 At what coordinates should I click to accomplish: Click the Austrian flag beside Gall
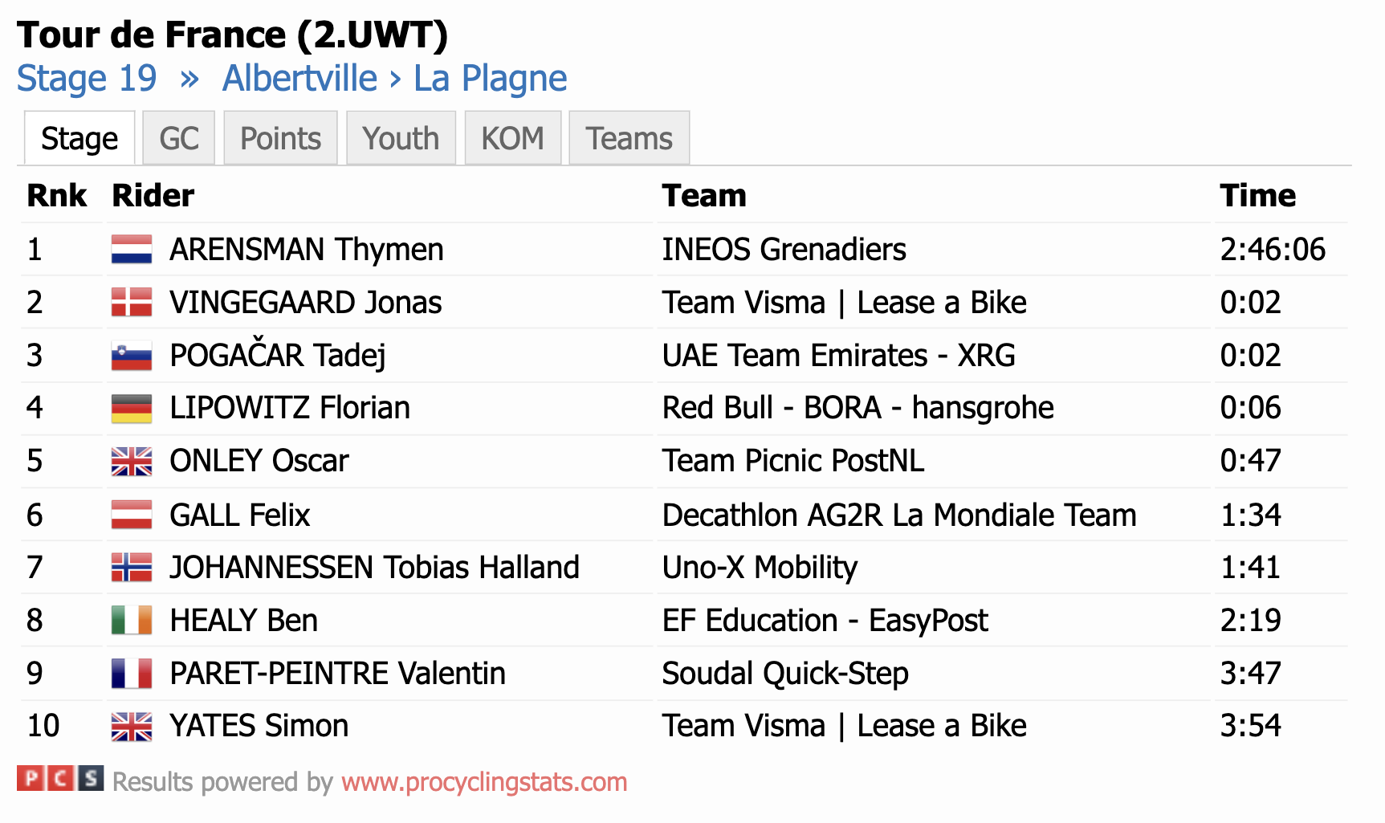132,515
